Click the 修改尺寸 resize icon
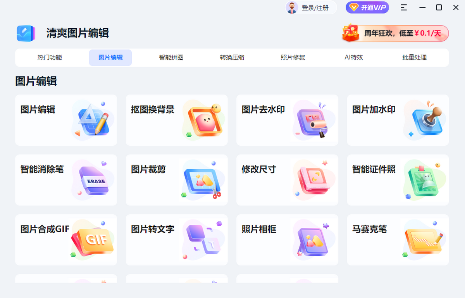This screenshot has width=465, height=298. (x=313, y=180)
